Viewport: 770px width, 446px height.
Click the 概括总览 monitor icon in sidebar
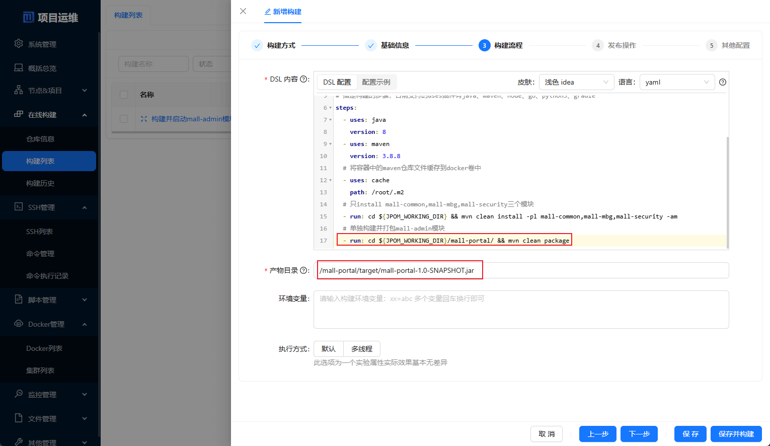19,68
